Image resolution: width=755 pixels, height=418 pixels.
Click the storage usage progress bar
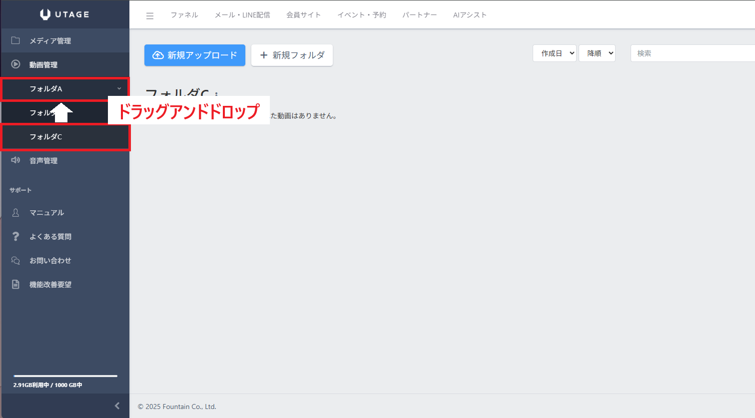click(x=65, y=376)
